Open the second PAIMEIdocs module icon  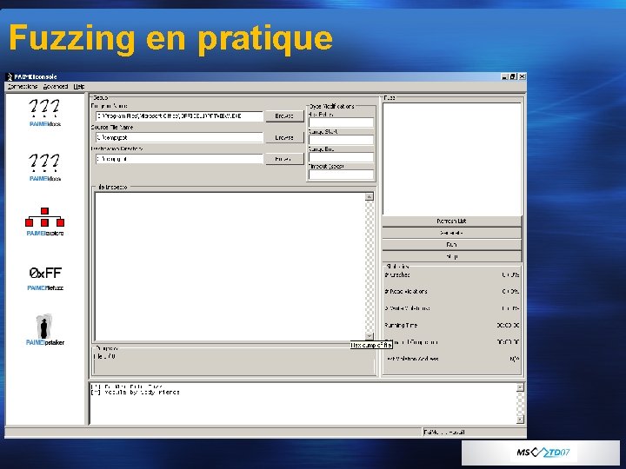click(44, 167)
